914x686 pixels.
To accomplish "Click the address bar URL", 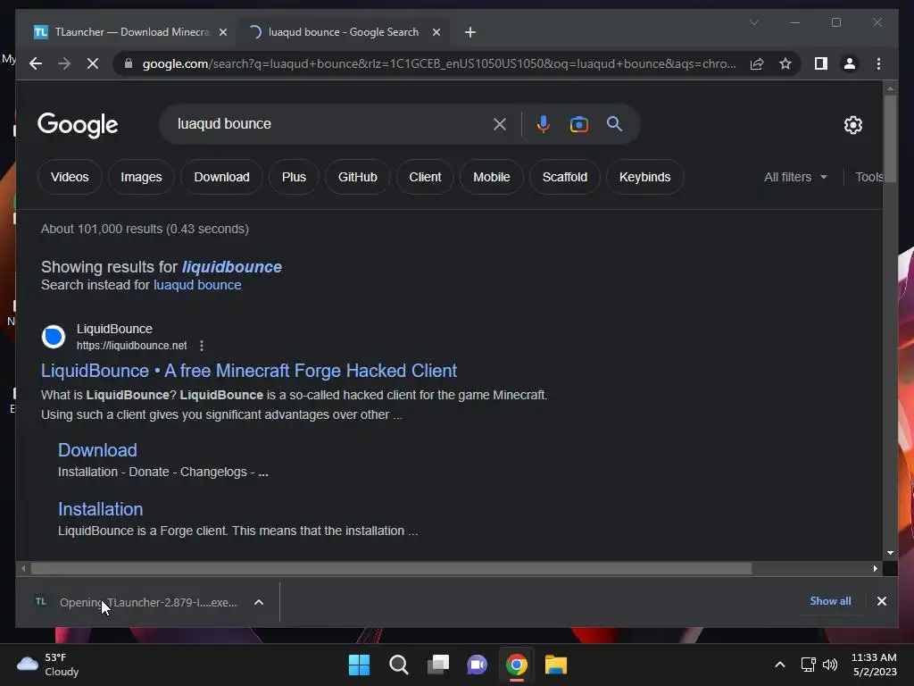I will pos(438,63).
